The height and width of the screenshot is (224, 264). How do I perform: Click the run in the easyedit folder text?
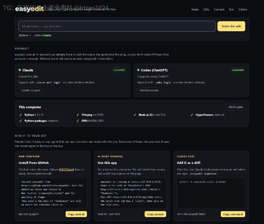[191, 214]
